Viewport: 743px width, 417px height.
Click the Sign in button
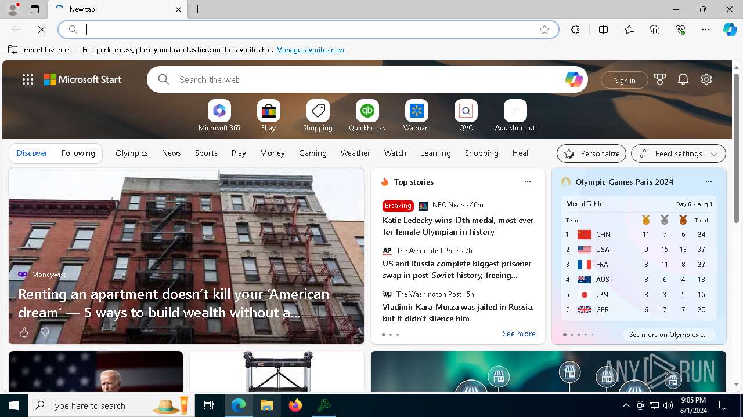tap(625, 80)
